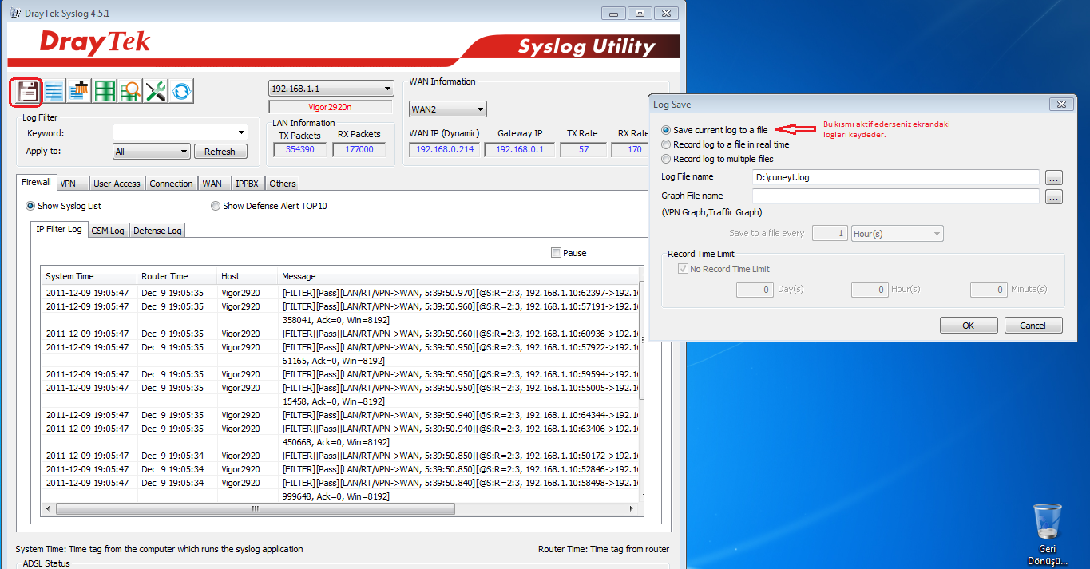Image resolution: width=1090 pixels, height=569 pixels.
Task: Switch to the VPN tab
Action: (68, 184)
